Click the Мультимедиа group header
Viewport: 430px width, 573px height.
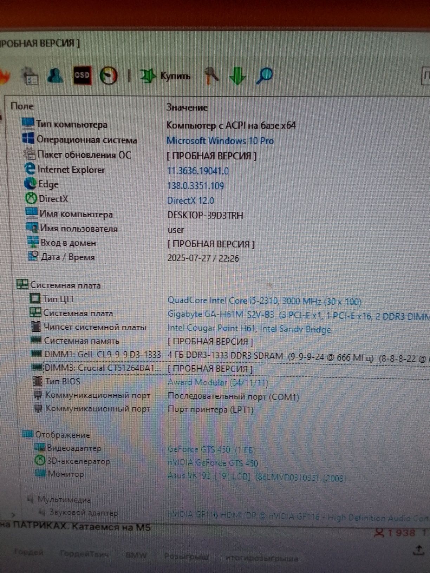pyautogui.click(x=60, y=499)
